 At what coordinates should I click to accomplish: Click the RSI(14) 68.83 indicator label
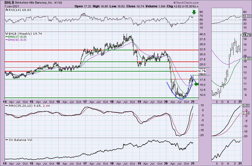20,10
